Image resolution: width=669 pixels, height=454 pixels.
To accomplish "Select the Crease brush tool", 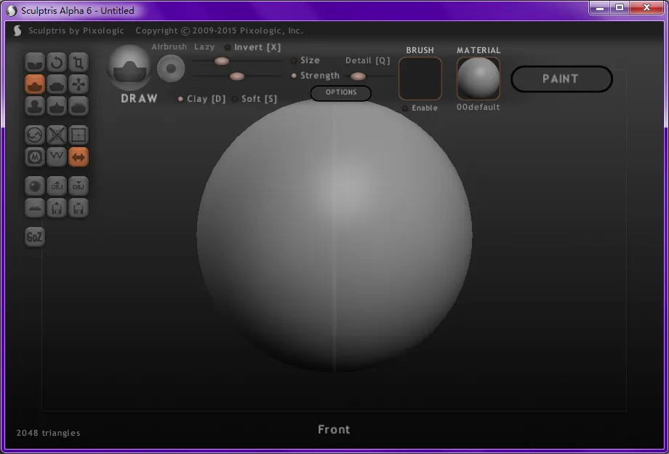I will 35,63.
